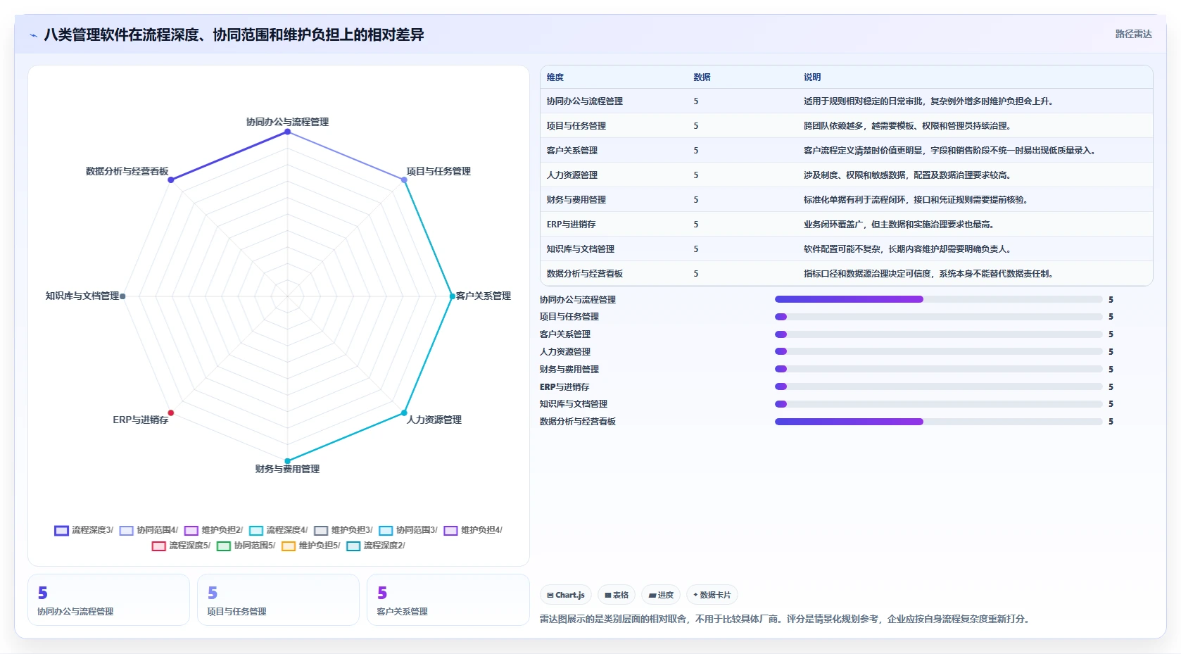Select the 数据分析与经营看板 table row name
The height and width of the screenshot is (654, 1181).
pos(585,274)
